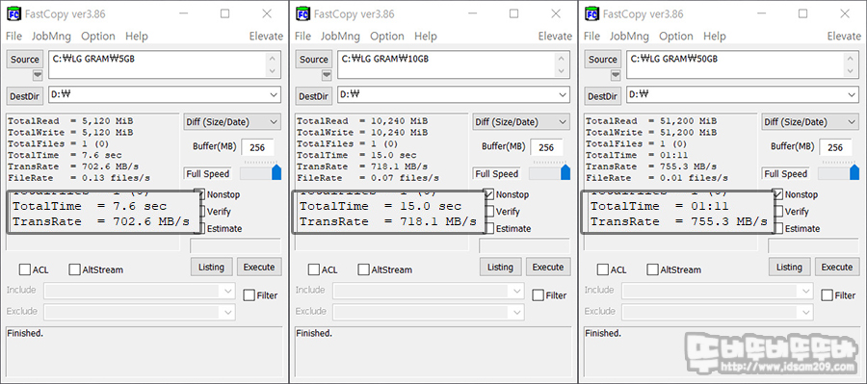This screenshot has width=867, height=384.
Task: Click Listing button in the 5GB window
Action: click(211, 268)
